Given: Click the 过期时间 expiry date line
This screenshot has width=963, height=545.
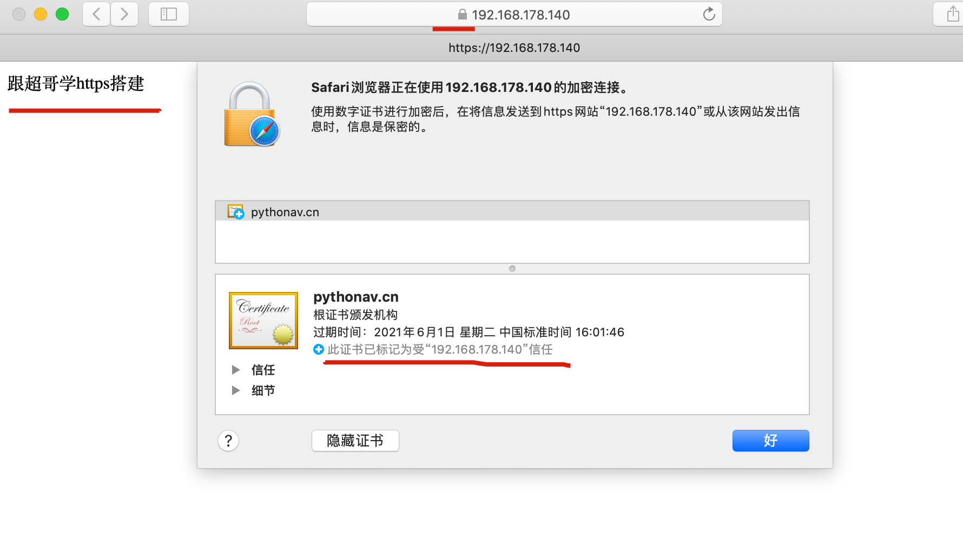Looking at the screenshot, I should pyautogui.click(x=469, y=332).
